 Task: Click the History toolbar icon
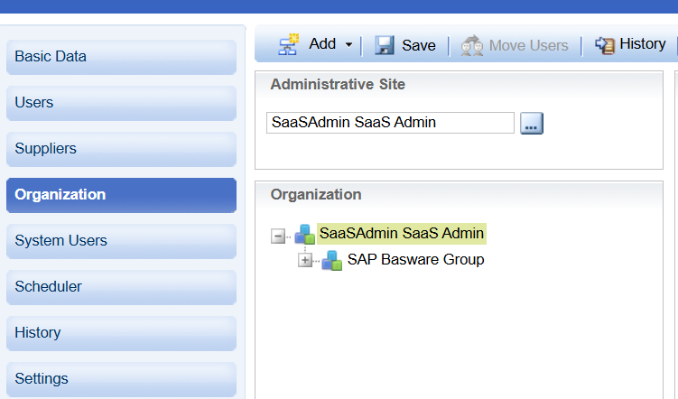pyautogui.click(x=604, y=44)
